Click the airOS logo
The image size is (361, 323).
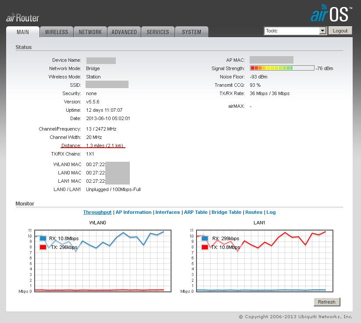click(331, 13)
